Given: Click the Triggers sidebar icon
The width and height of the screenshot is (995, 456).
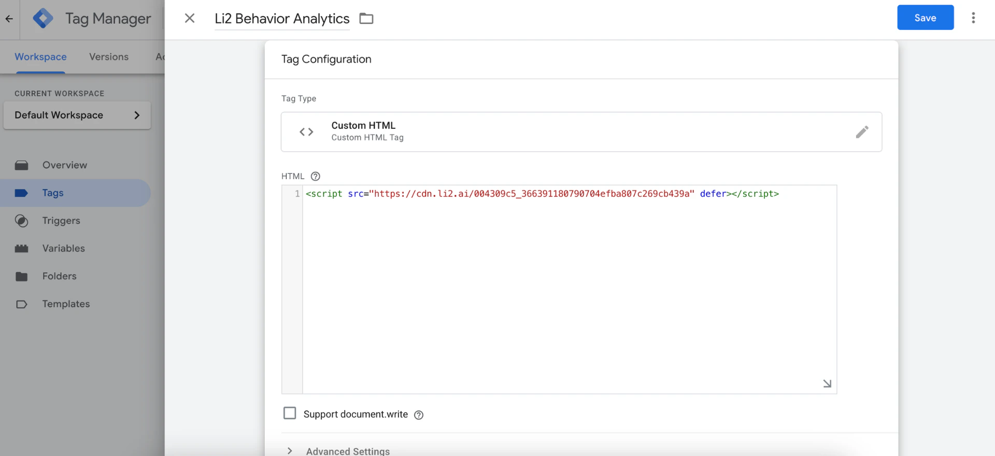Looking at the screenshot, I should tap(22, 221).
